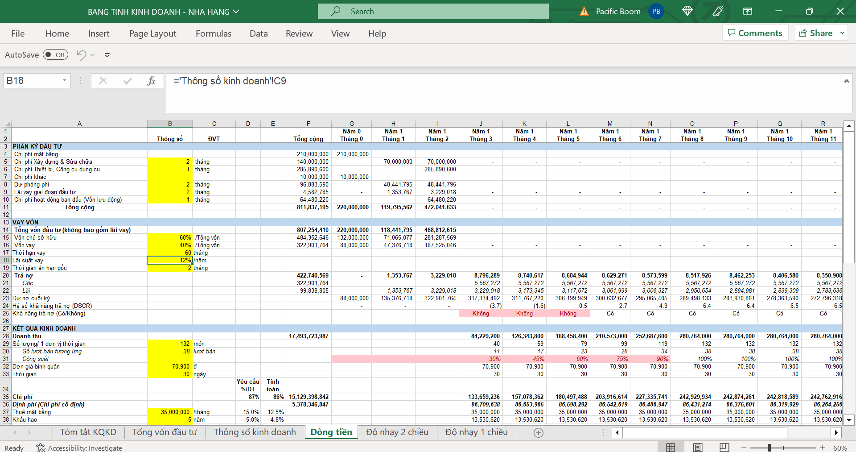856x452 pixels.
Task: Expand the Name Box dropdown arrow
Action: (64, 81)
